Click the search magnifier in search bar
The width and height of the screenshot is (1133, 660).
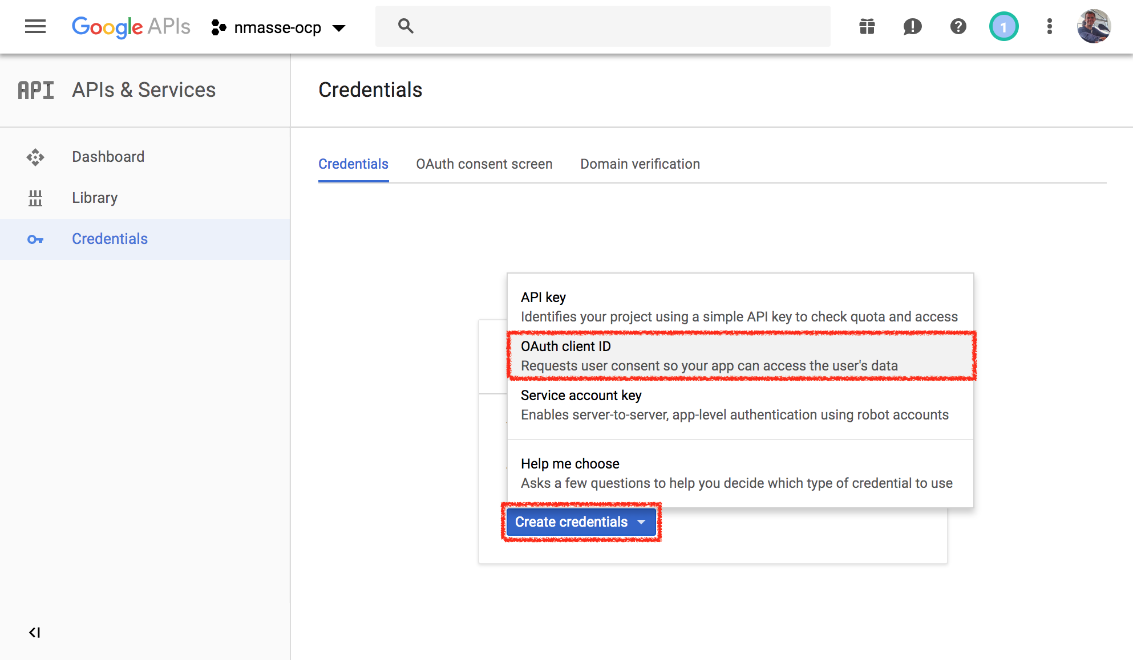[406, 26]
